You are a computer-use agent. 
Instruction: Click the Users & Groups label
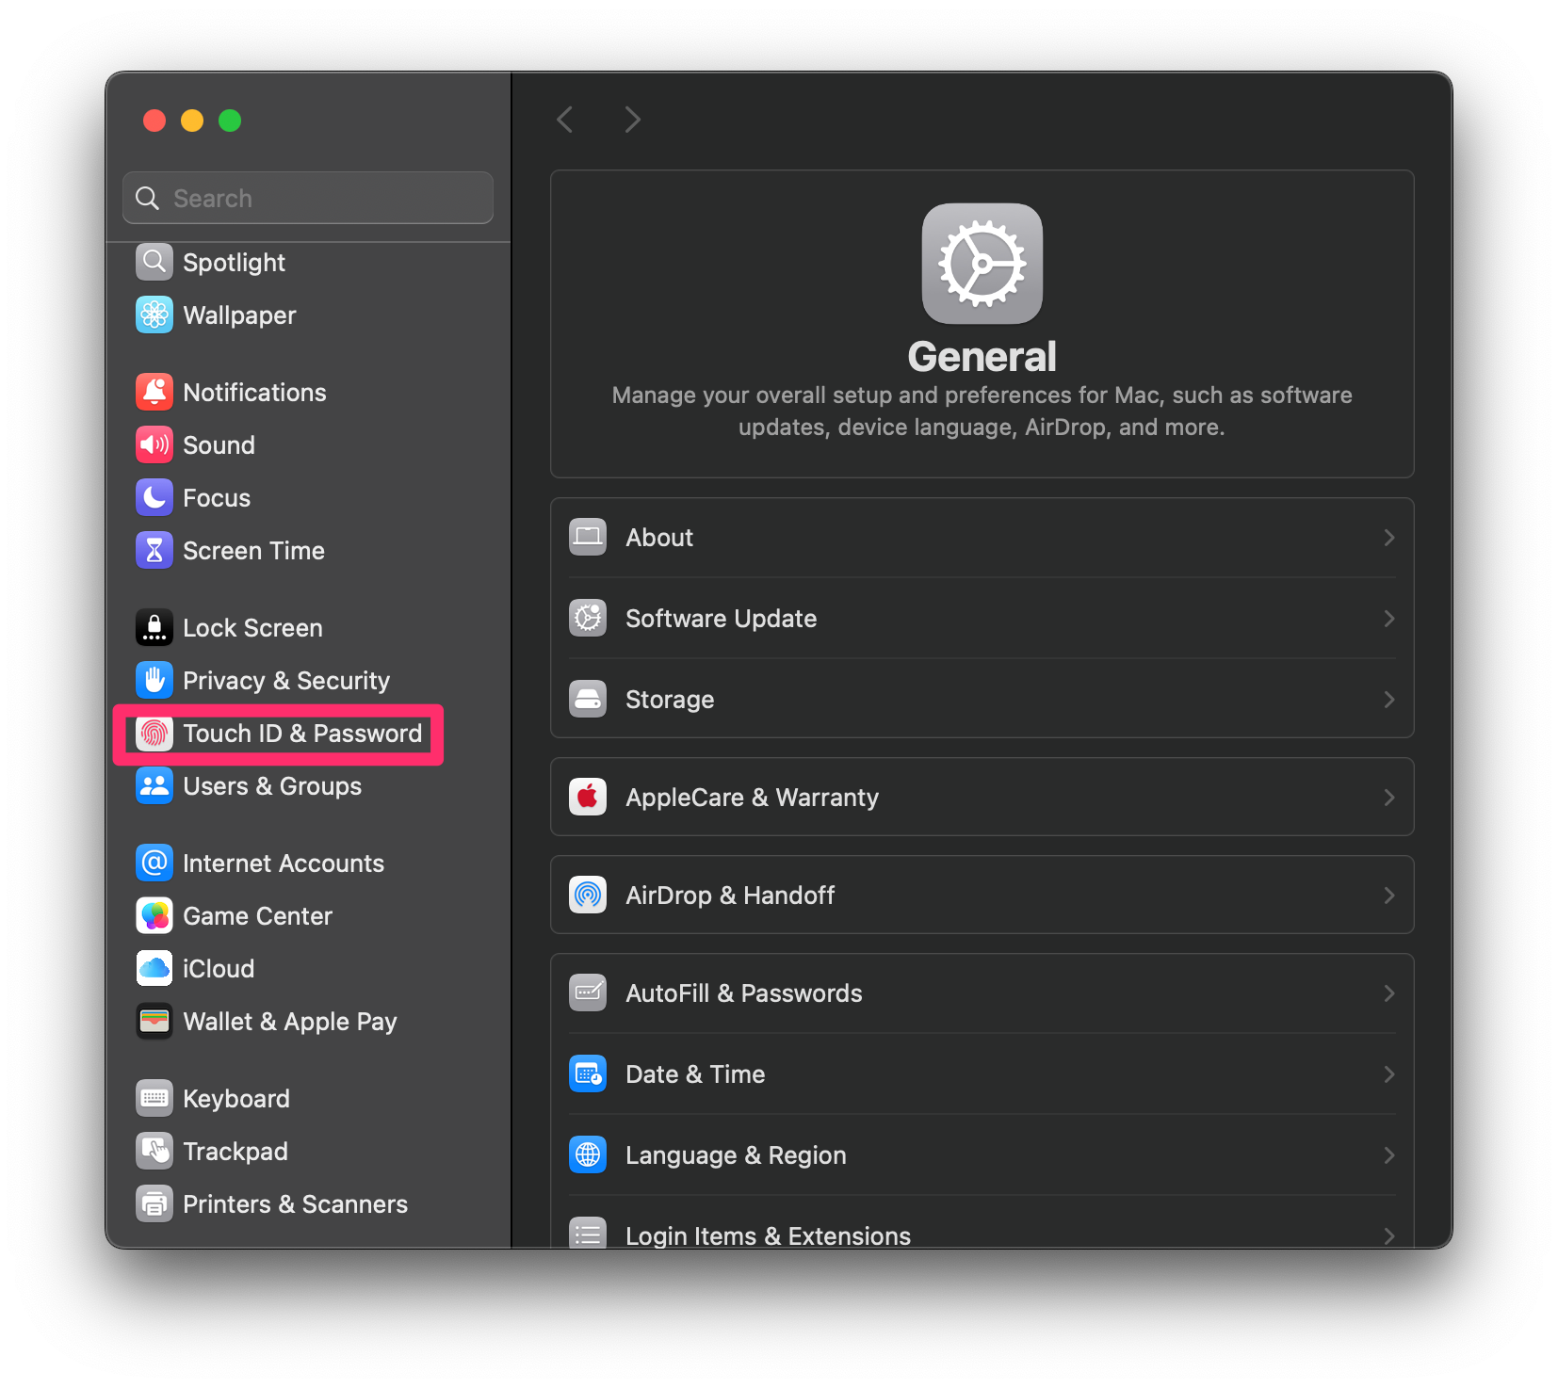(272, 786)
